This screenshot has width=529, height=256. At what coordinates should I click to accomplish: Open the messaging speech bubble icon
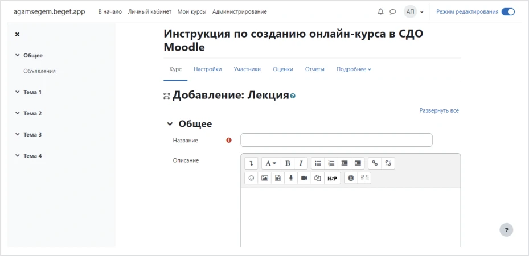(x=392, y=12)
